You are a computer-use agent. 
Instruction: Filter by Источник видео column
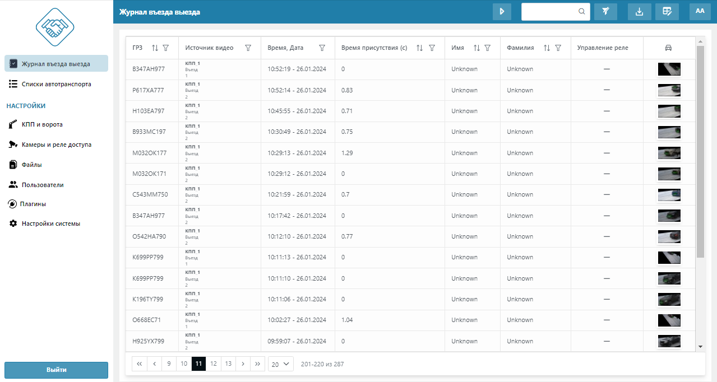point(248,48)
